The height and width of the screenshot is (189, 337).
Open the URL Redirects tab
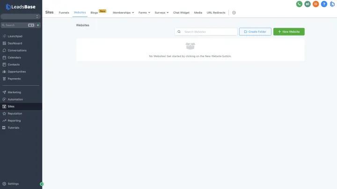click(x=216, y=13)
